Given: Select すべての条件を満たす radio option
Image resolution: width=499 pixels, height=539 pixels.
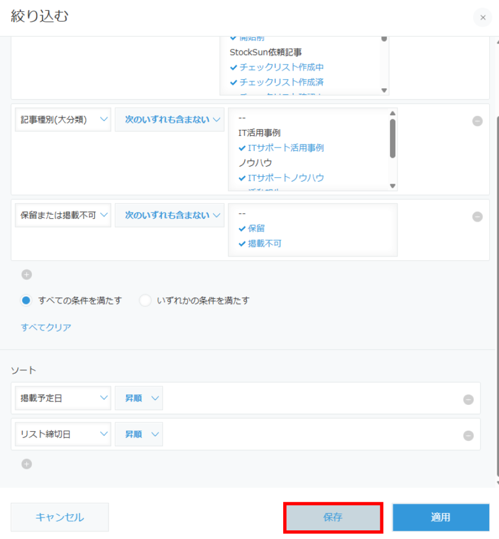Looking at the screenshot, I should pyautogui.click(x=26, y=301).
